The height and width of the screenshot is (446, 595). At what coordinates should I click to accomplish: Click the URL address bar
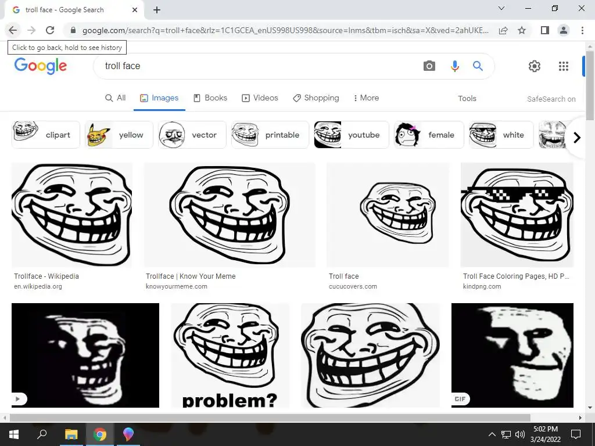coord(285,30)
